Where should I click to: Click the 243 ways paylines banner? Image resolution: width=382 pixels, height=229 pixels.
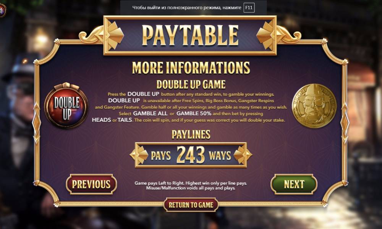click(x=191, y=155)
